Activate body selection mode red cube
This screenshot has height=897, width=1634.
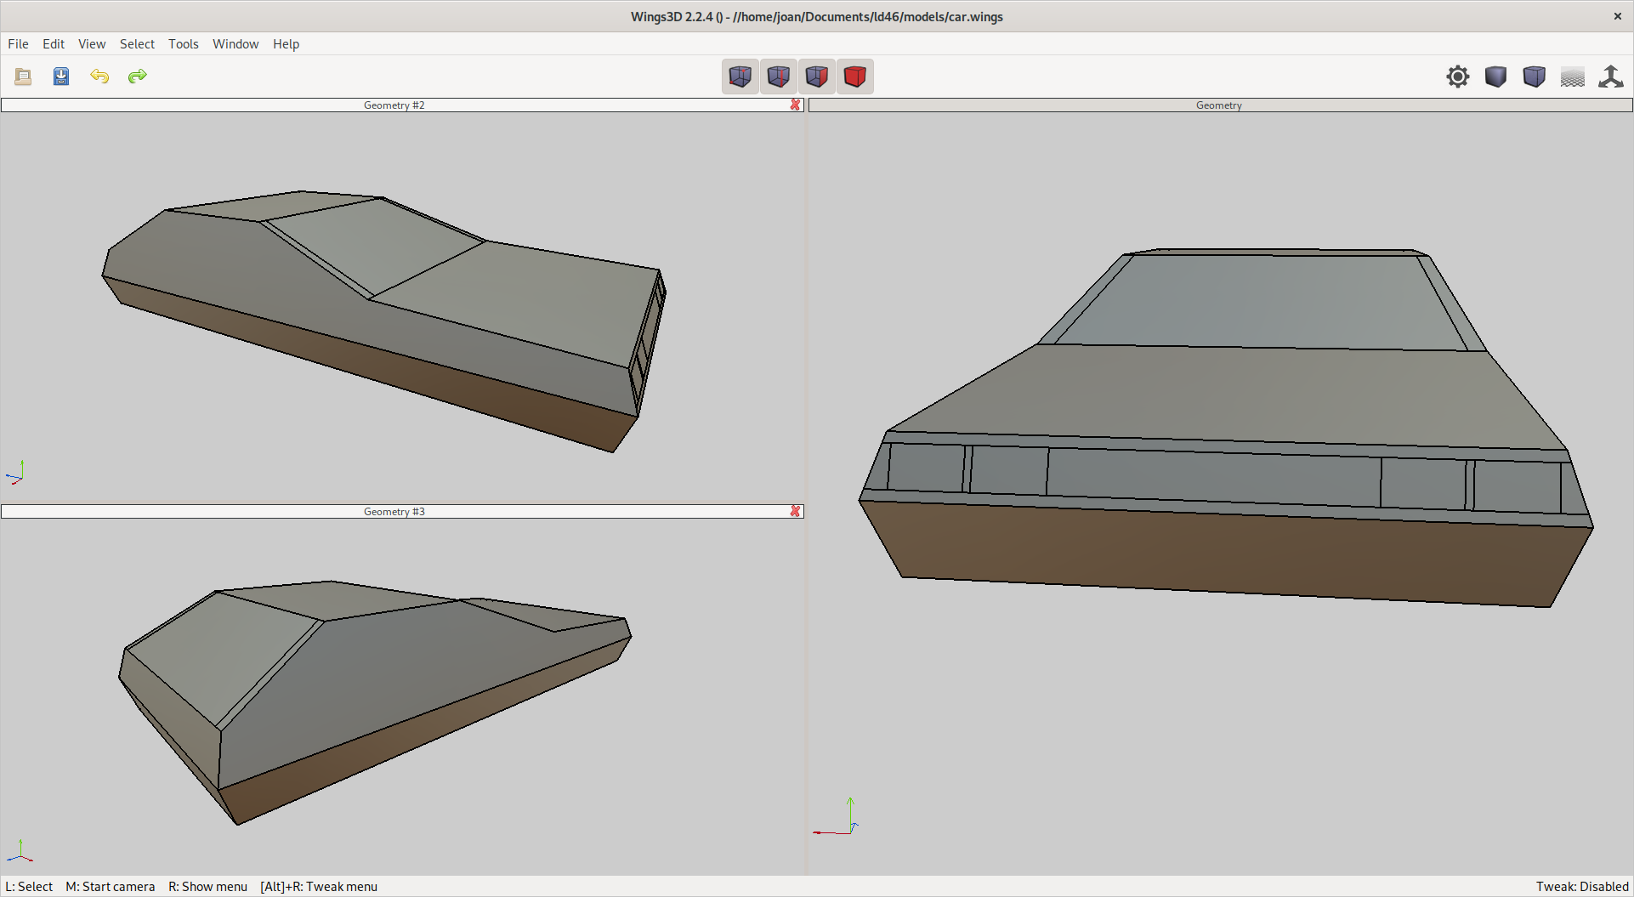[855, 77]
